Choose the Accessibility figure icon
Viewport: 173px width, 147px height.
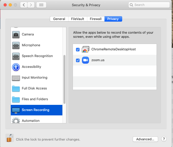(16, 67)
